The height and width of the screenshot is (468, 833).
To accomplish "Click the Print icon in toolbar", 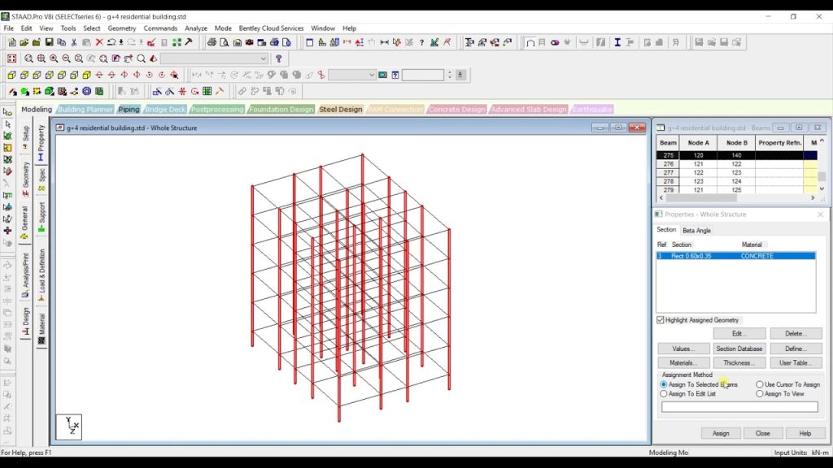I will point(212,42).
